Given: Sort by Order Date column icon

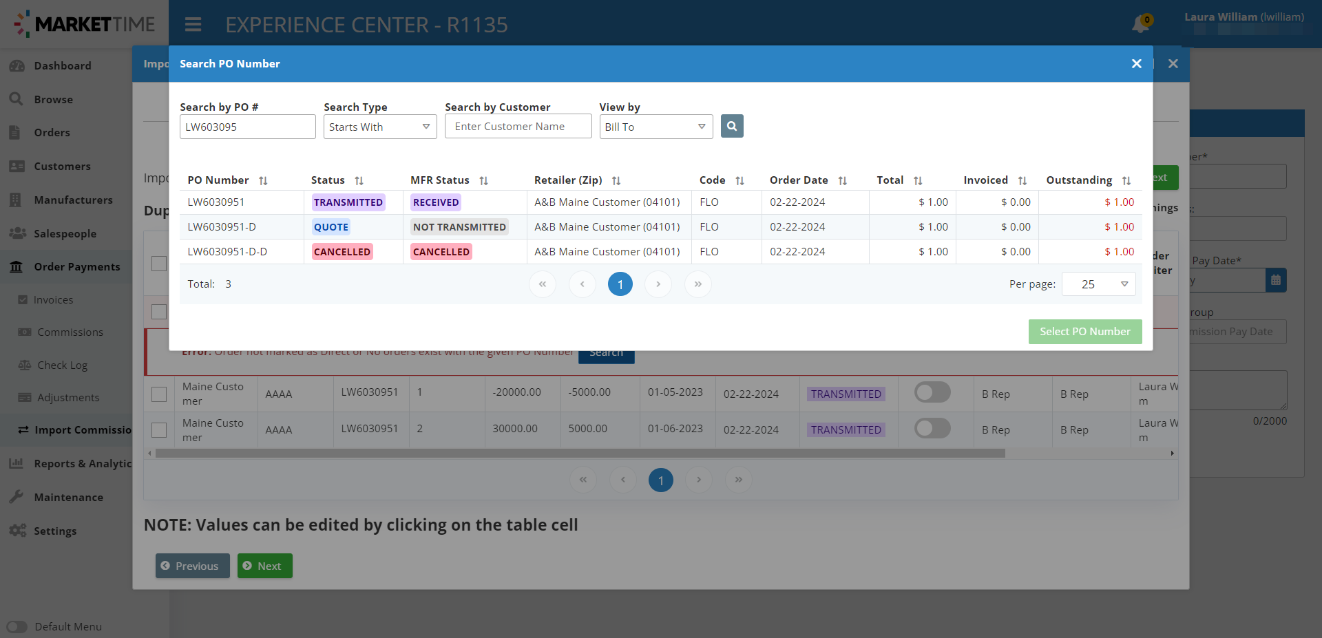Looking at the screenshot, I should tap(842, 180).
